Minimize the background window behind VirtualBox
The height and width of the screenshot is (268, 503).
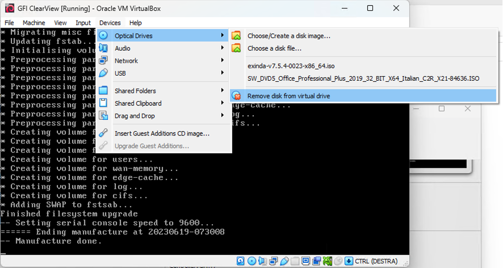tap(416, 108)
